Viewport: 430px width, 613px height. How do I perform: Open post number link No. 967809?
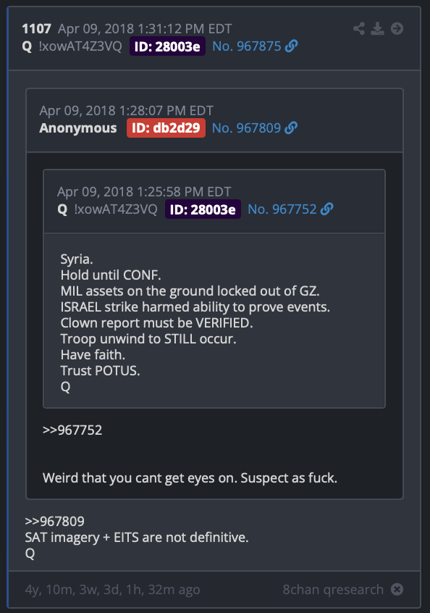pyautogui.click(x=246, y=128)
